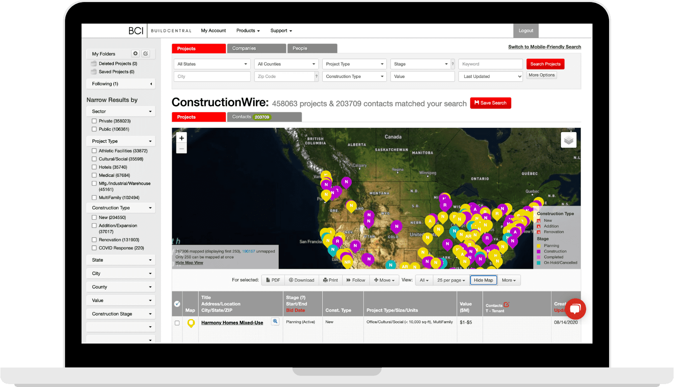
Task: Expand the Construction Stage filter section
Action: pos(121,314)
